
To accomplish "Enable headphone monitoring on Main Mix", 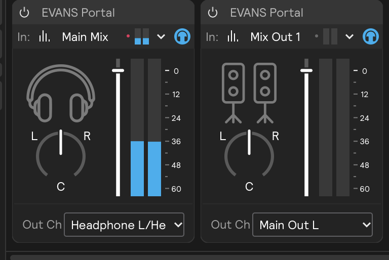I will click(x=182, y=36).
